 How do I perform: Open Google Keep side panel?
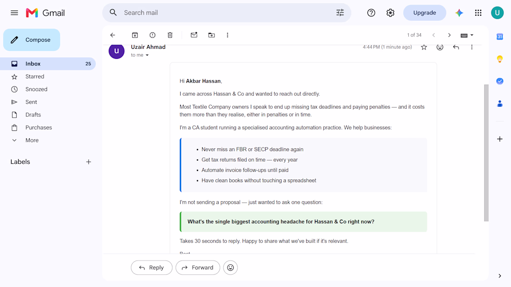[499, 59]
